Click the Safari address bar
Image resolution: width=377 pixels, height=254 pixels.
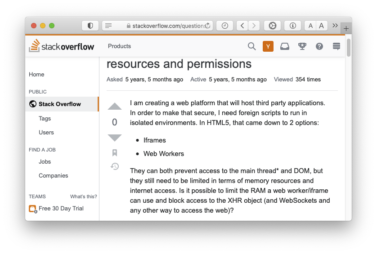(162, 26)
